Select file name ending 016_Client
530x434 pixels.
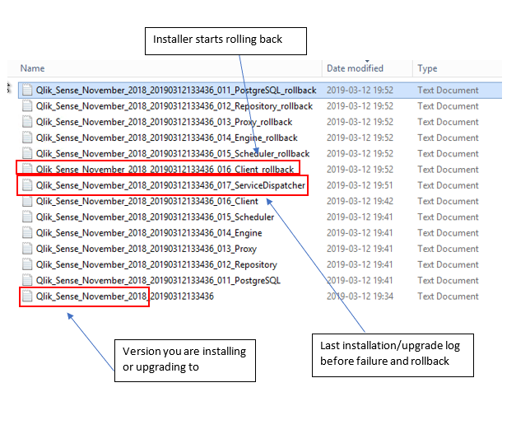(147, 201)
